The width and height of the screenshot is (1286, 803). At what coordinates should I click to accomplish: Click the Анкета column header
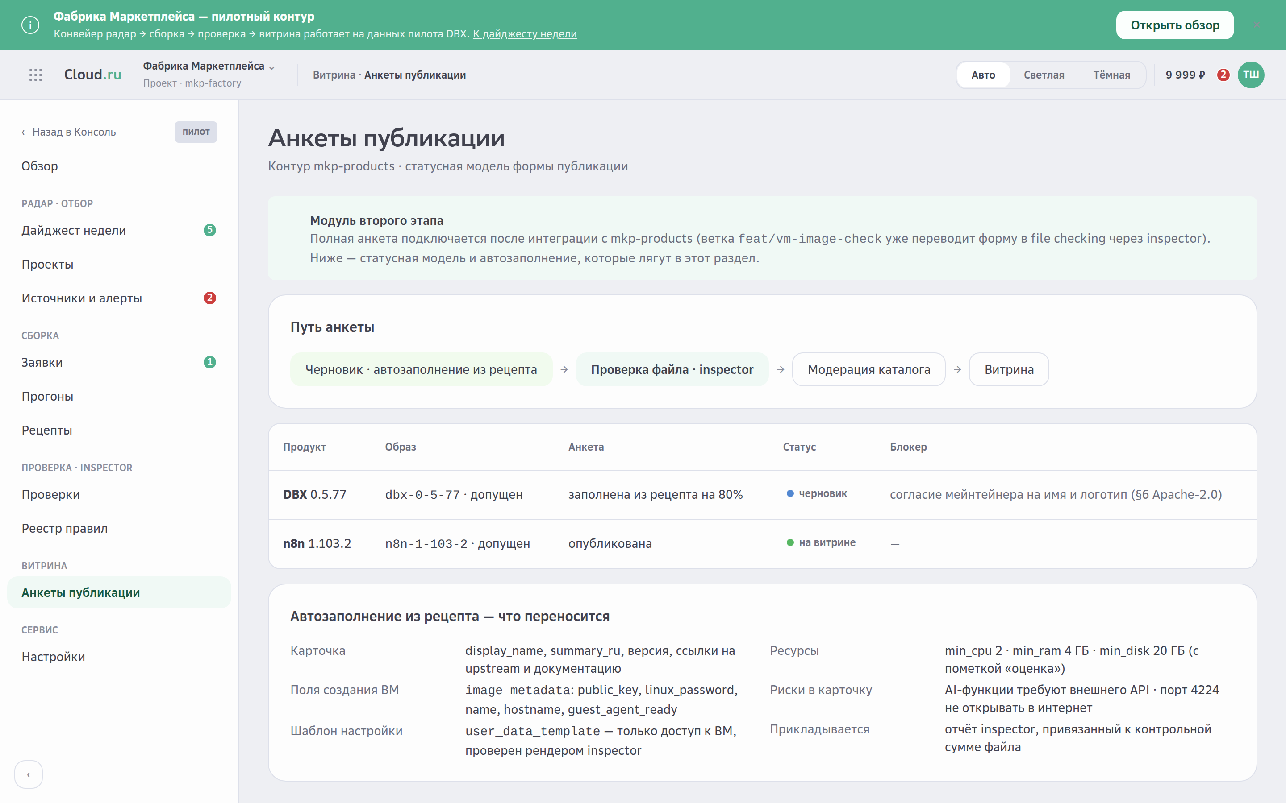pos(585,447)
